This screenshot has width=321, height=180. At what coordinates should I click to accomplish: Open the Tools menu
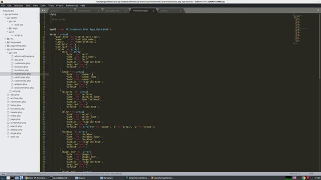pos(51,5)
